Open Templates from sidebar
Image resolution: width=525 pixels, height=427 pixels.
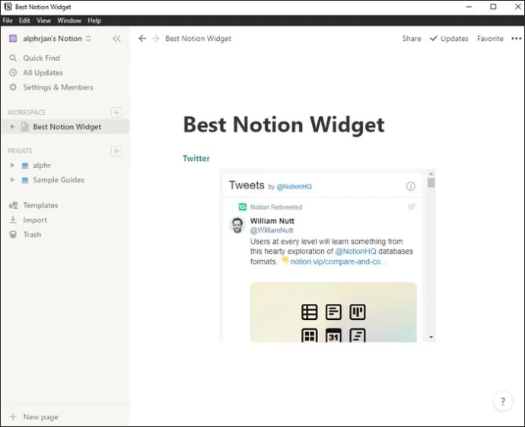pyautogui.click(x=40, y=205)
